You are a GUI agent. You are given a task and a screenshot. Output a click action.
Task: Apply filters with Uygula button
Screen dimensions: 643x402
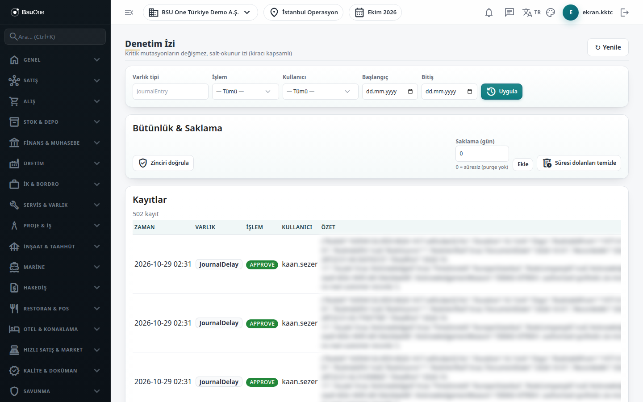(x=501, y=92)
